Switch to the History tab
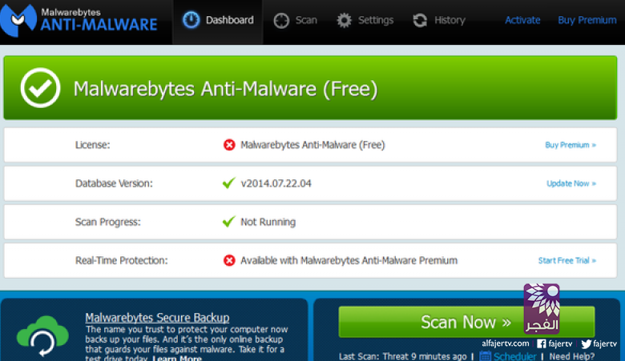 [x=449, y=20]
